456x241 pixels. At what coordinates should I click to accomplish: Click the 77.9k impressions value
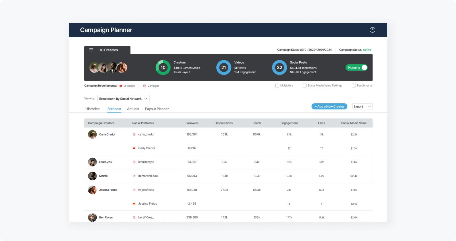click(x=224, y=190)
